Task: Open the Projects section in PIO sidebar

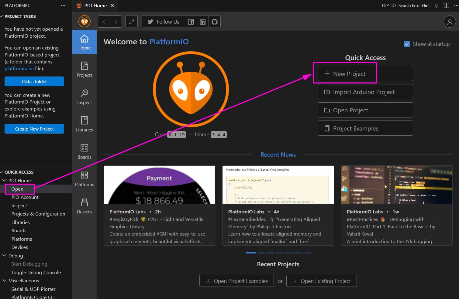Action: click(x=85, y=69)
